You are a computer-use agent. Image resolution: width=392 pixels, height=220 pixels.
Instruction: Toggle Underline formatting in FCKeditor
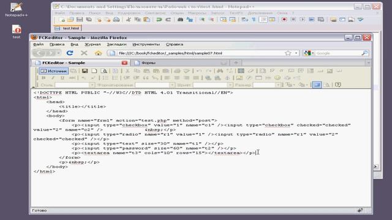click(x=62, y=78)
